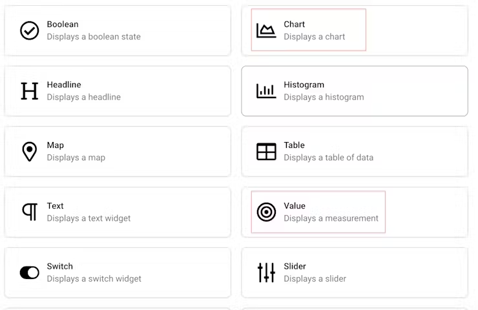Click the Value target icon
The height and width of the screenshot is (310, 478).
tap(266, 212)
